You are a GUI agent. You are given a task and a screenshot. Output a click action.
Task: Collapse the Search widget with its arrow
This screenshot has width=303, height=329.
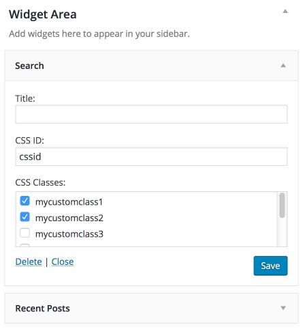pyautogui.click(x=283, y=66)
